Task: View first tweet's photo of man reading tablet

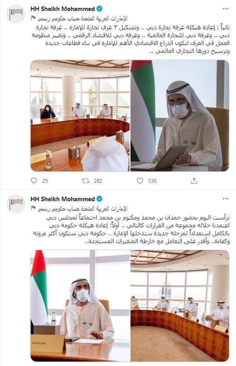Action: click(180, 116)
